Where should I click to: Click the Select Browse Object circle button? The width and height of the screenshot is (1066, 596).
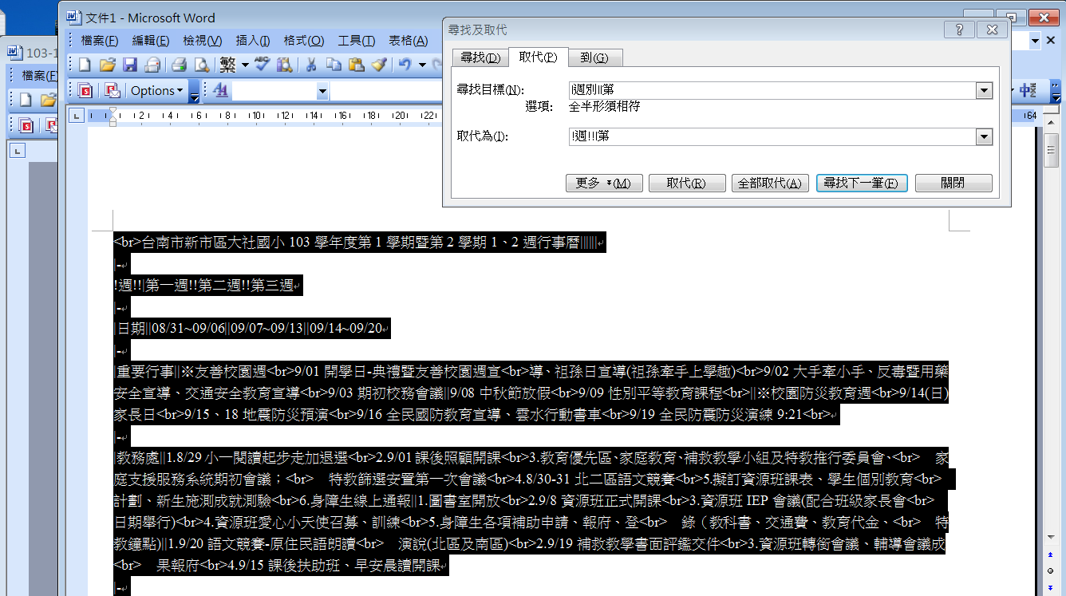(x=1051, y=570)
